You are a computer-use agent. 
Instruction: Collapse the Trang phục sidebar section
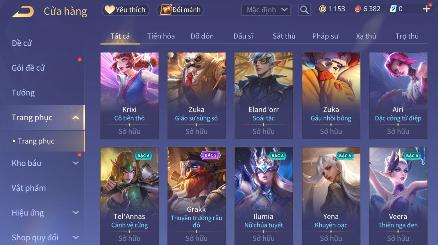pyautogui.click(x=76, y=118)
